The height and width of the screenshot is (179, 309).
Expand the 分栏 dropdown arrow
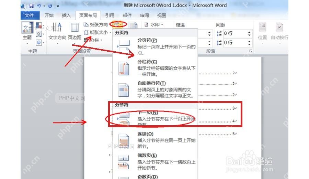pyautogui.click(x=101, y=40)
